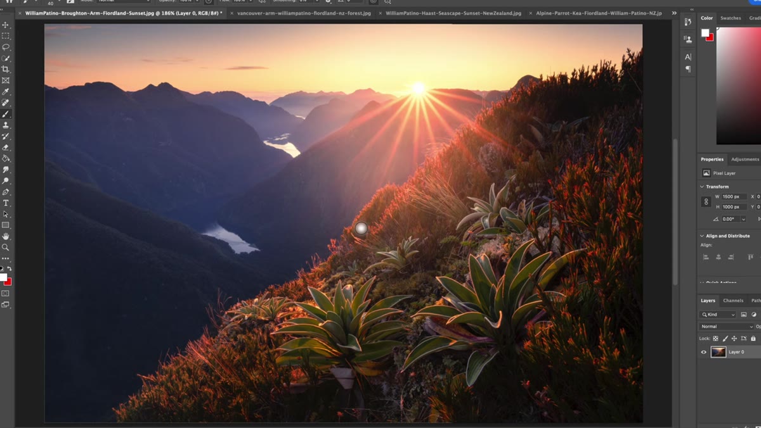Image resolution: width=761 pixels, height=428 pixels.
Task: Select the Eraser tool
Action: (x=6, y=147)
